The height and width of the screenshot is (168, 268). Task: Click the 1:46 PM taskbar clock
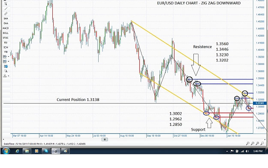[x=258, y=151]
